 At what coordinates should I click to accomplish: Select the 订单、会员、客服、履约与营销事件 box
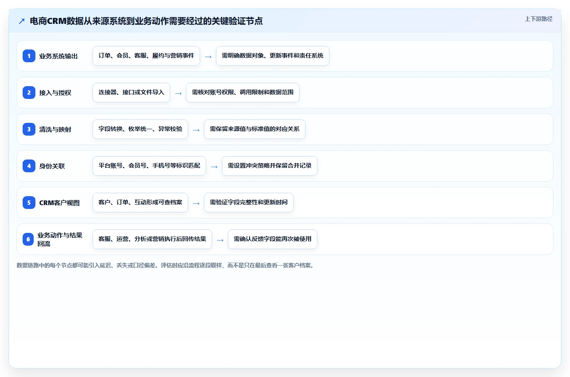coord(146,56)
